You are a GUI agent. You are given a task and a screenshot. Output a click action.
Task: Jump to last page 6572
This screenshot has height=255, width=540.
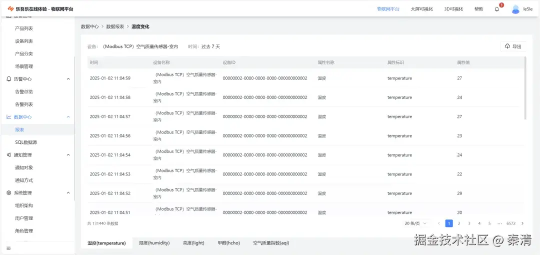pos(511,223)
